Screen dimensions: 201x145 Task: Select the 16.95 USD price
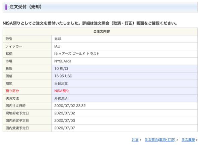point(63,76)
